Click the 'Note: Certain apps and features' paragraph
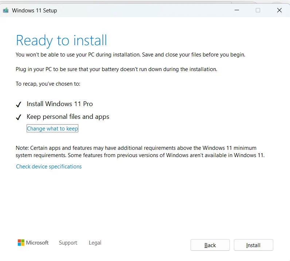 [140, 151]
